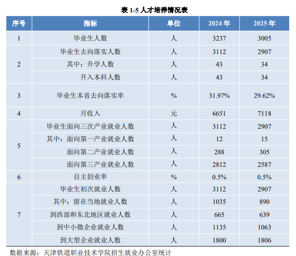Click the value 2587
The image size is (296, 256).
click(264, 165)
